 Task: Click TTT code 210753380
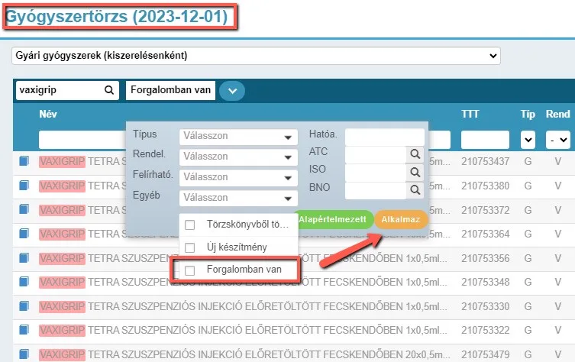pos(485,186)
